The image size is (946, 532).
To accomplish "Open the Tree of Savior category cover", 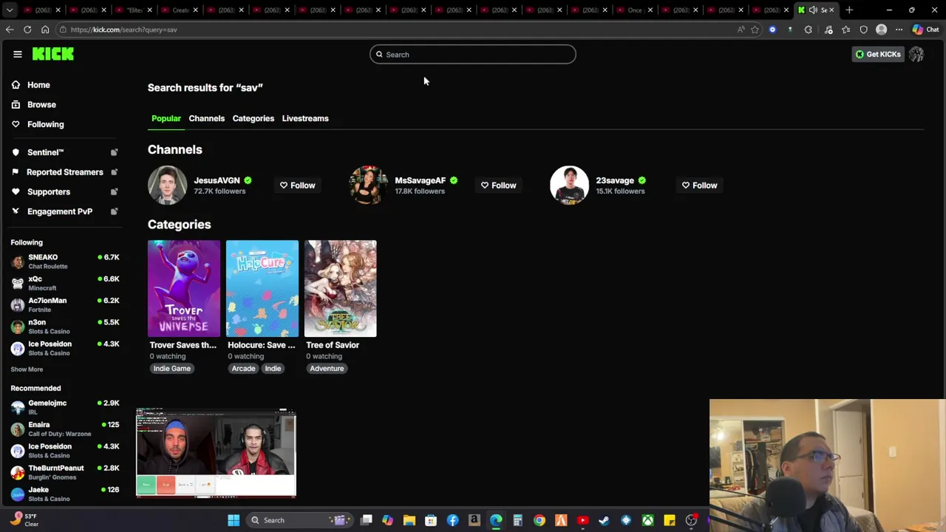I will coord(341,288).
